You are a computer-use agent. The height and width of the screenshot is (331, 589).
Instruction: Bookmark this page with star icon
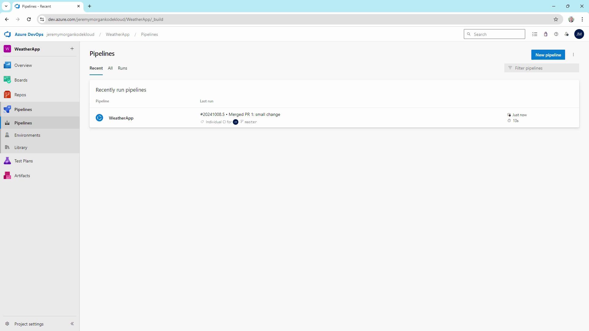[556, 19]
